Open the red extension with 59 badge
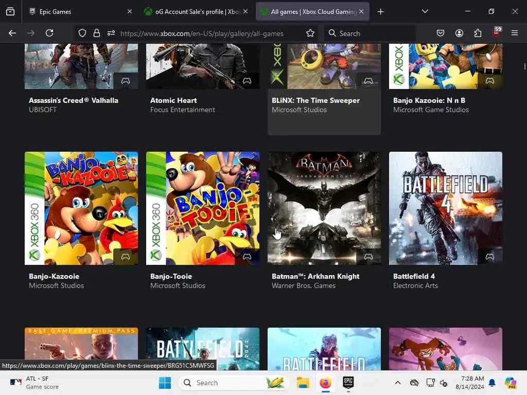This screenshot has width=527, height=395. click(497, 32)
